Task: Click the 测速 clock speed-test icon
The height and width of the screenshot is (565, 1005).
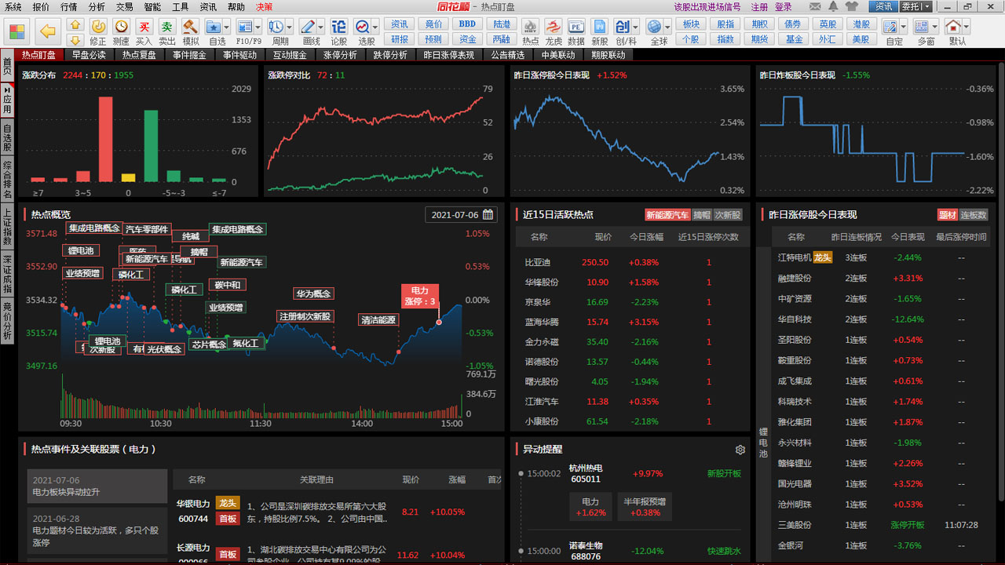Action: point(121,31)
